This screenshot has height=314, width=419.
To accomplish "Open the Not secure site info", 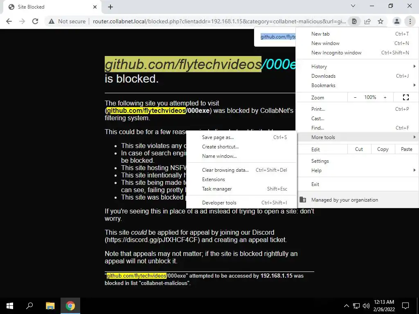I will click(x=67, y=21).
